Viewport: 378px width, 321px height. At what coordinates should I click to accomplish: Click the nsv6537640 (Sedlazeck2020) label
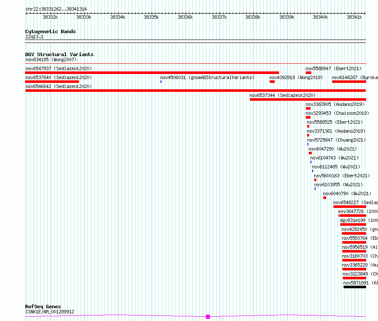(x=59, y=77)
